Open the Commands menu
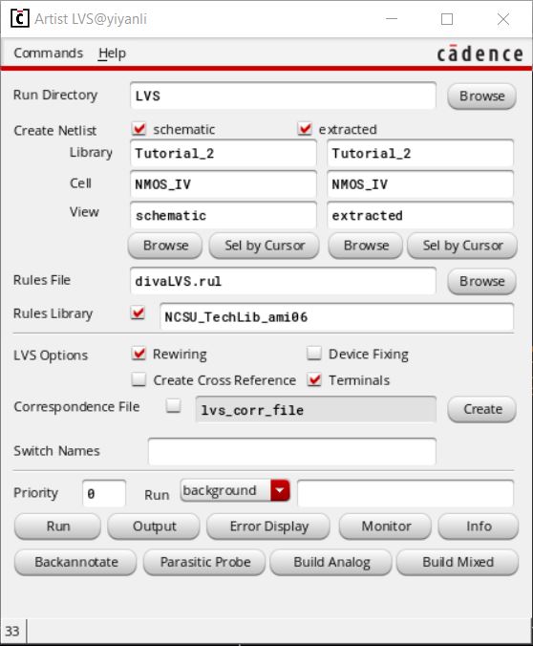The image size is (533, 646). [x=48, y=54]
